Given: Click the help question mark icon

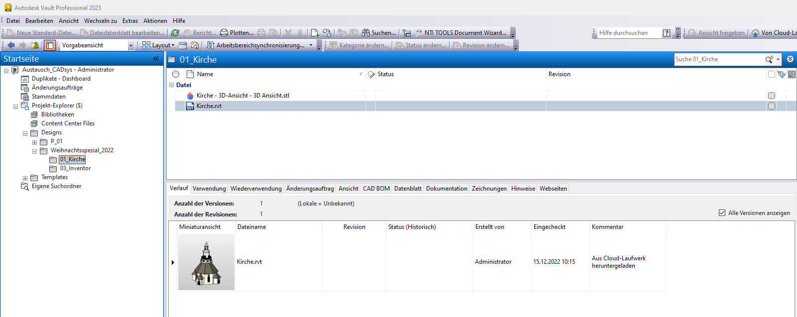Looking at the screenshot, I should tap(667, 33).
